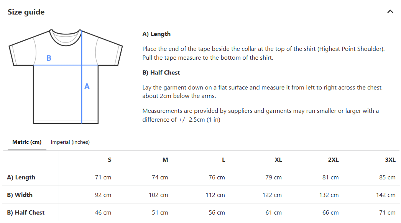Click the XL size column header
This screenshot has height=223, width=401.
pyautogui.click(x=278, y=160)
